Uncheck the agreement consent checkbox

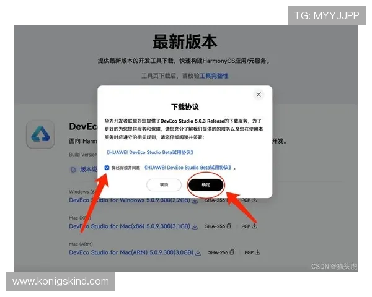[107, 168]
